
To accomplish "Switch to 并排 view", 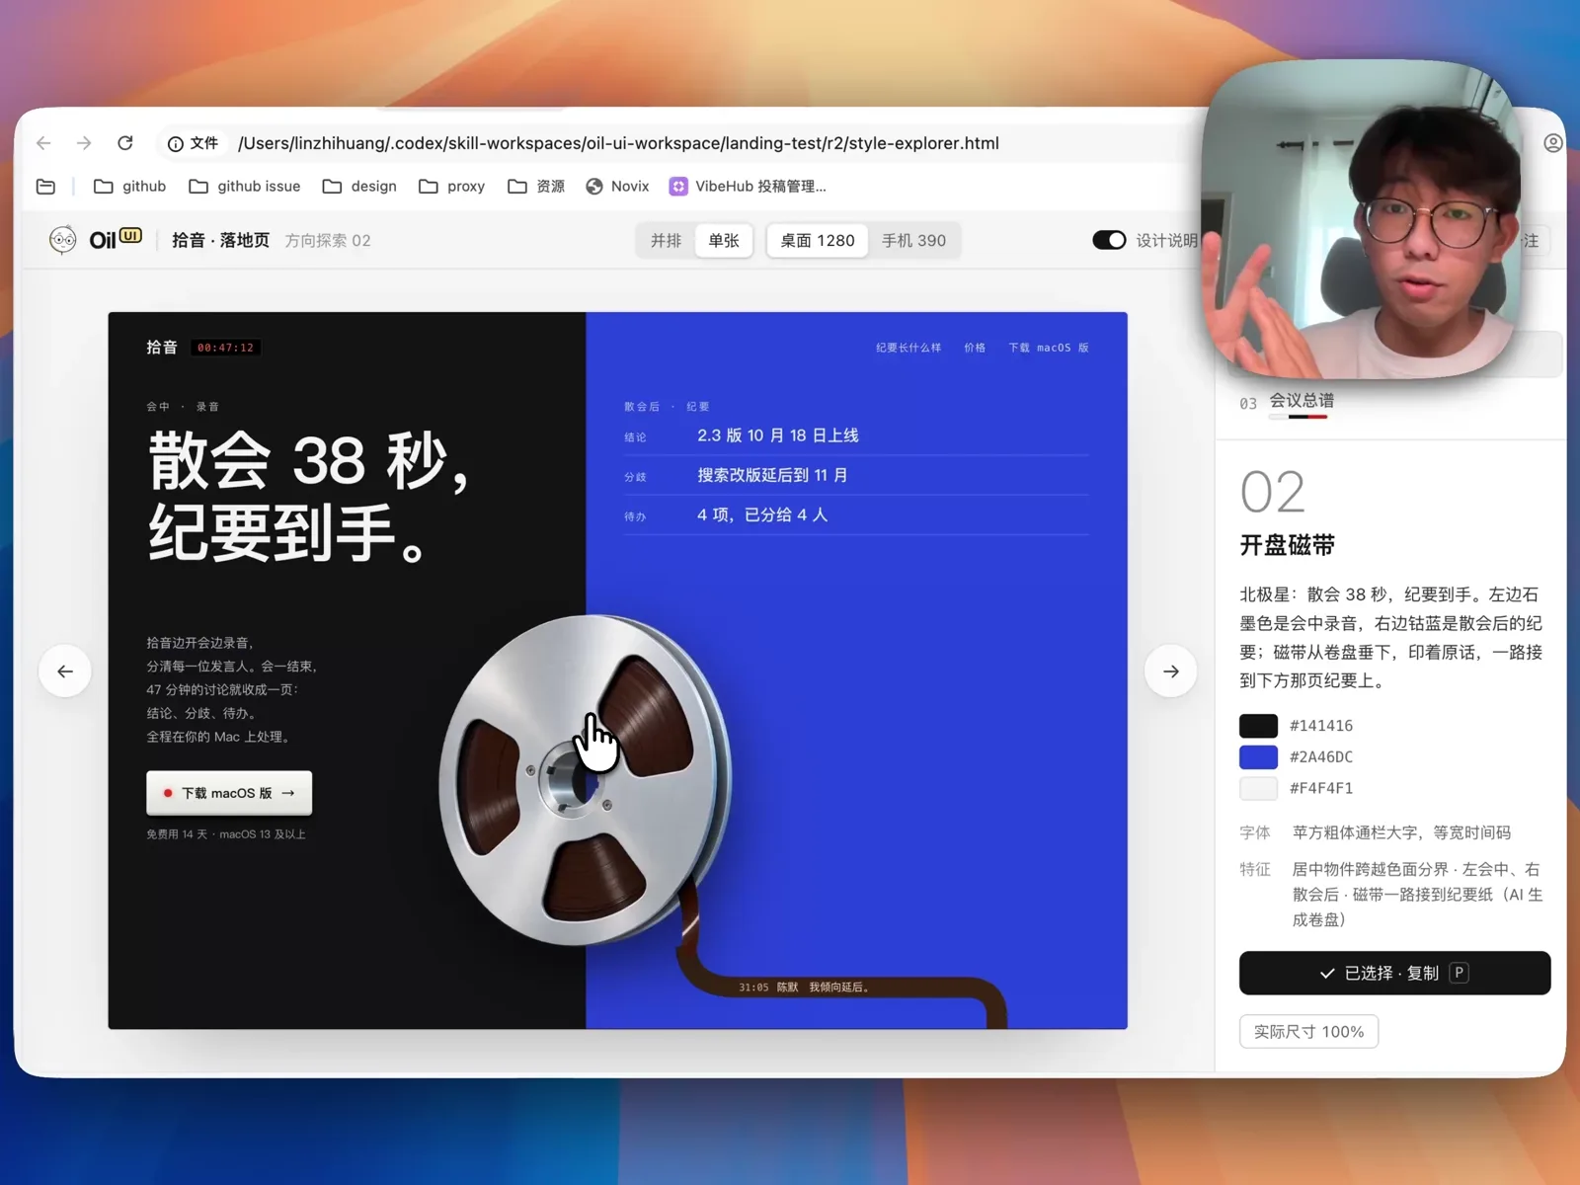I will pyautogui.click(x=667, y=240).
